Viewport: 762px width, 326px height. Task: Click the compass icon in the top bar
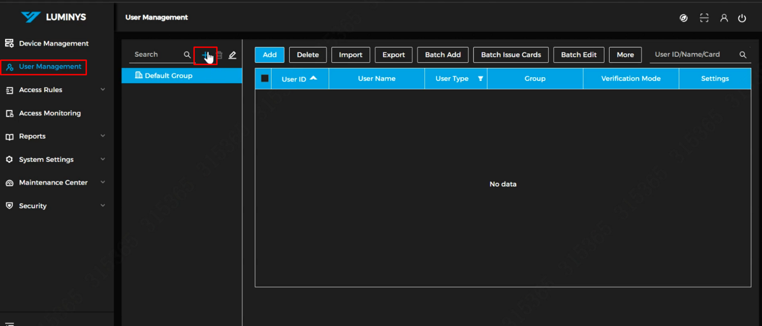(683, 17)
